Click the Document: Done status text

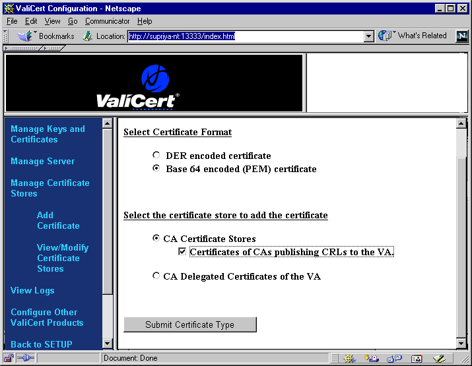tap(130, 358)
